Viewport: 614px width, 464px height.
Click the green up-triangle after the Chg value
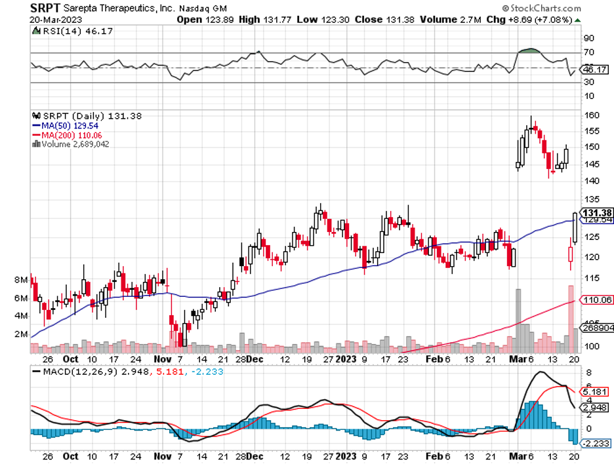577,20
